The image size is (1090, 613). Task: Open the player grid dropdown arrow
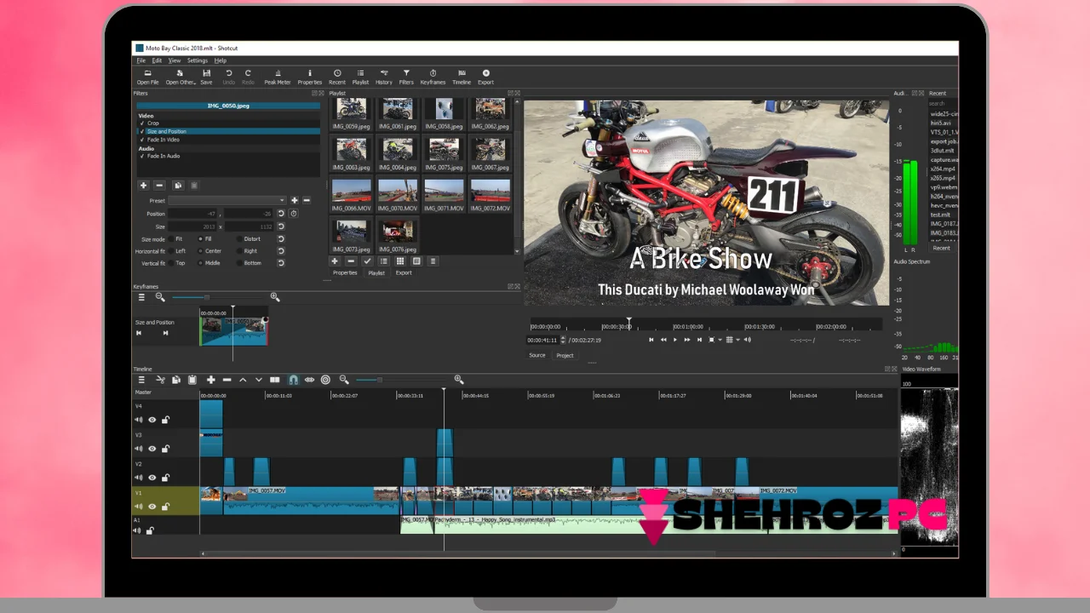(737, 340)
